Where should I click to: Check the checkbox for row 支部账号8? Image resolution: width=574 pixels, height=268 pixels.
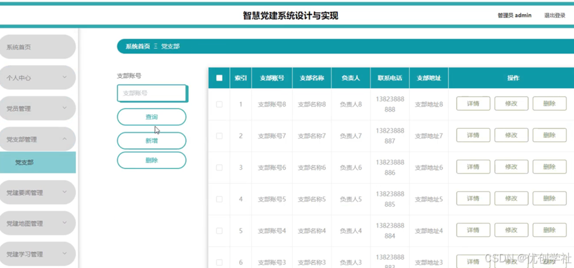[x=219, y=105]
